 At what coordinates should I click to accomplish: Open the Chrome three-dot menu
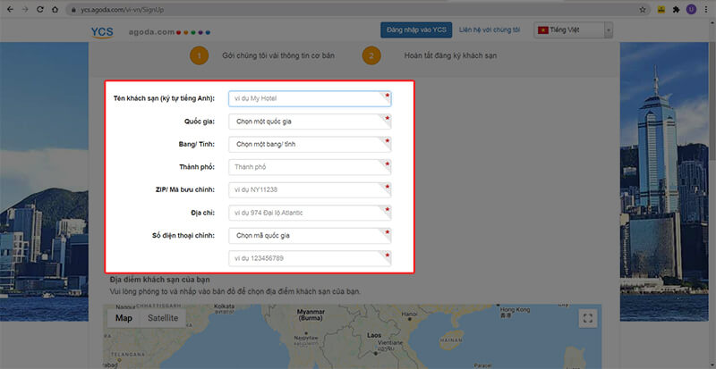[706, 9]
